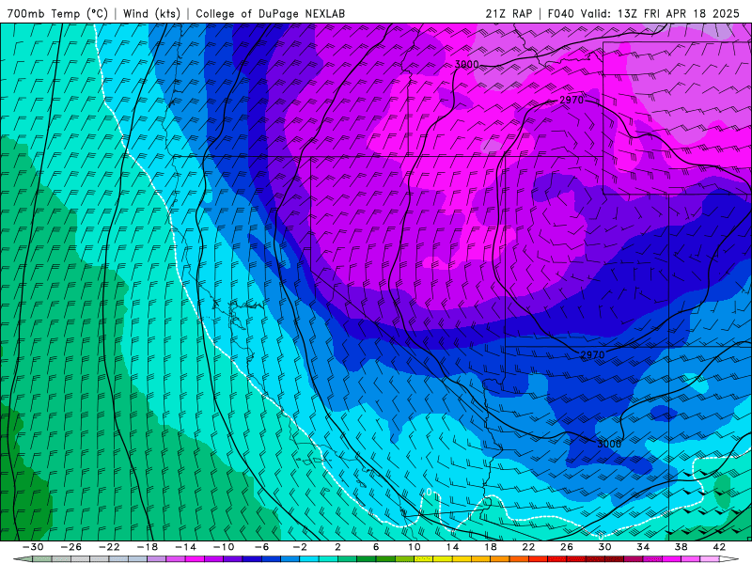Image resolution: width=752 pixels, height=564 pixels.
Task: Click the 'F040 Valid: 13Z FRI APR 18 2025' text
Action: pyautogui.click(x=644, y=14)
